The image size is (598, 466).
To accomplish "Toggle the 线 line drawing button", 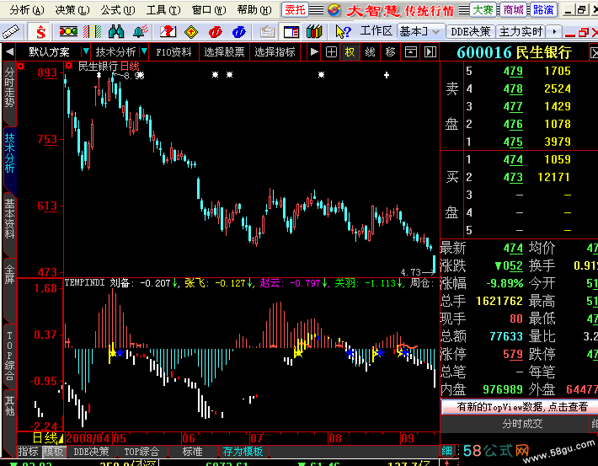I will [370, 52].
